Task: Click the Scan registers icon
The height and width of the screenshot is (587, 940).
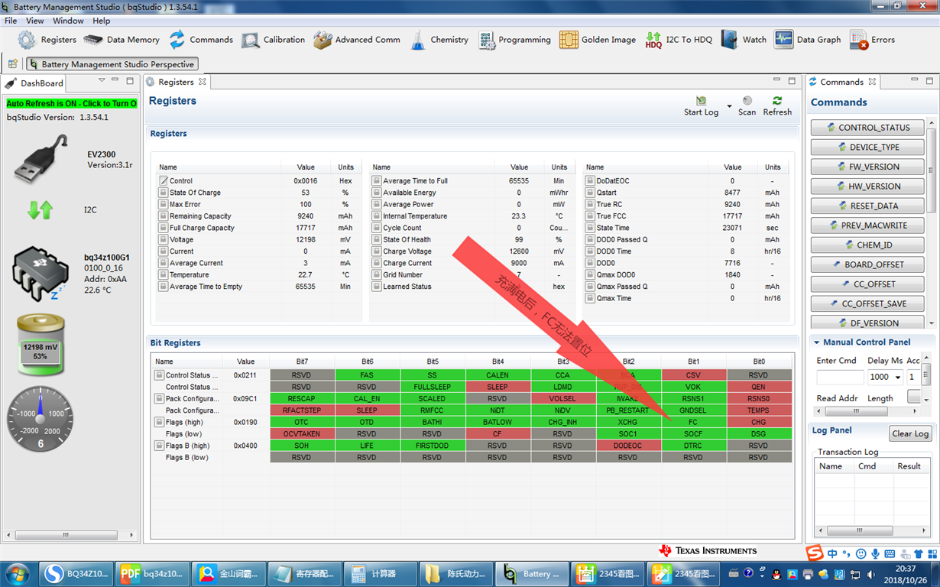Action: pos(747,101)
